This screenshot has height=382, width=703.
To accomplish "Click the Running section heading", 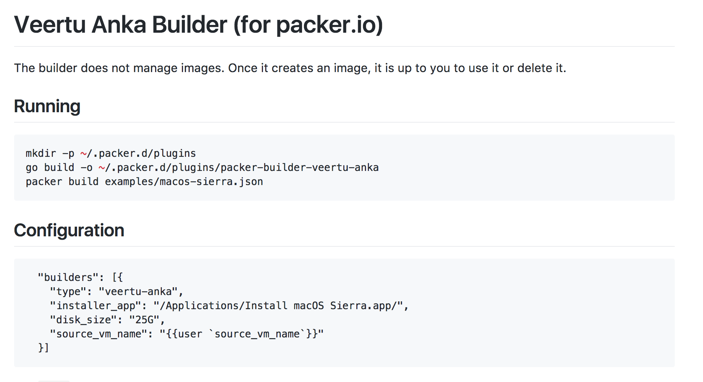I will (x=47, y=106).
